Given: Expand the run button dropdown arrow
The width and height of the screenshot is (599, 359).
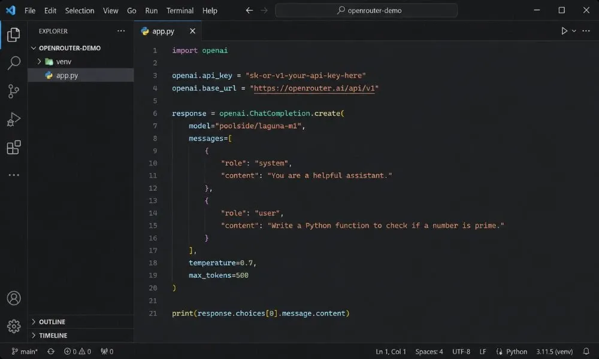Looking at the screenshot, I should tap(574, 31).
